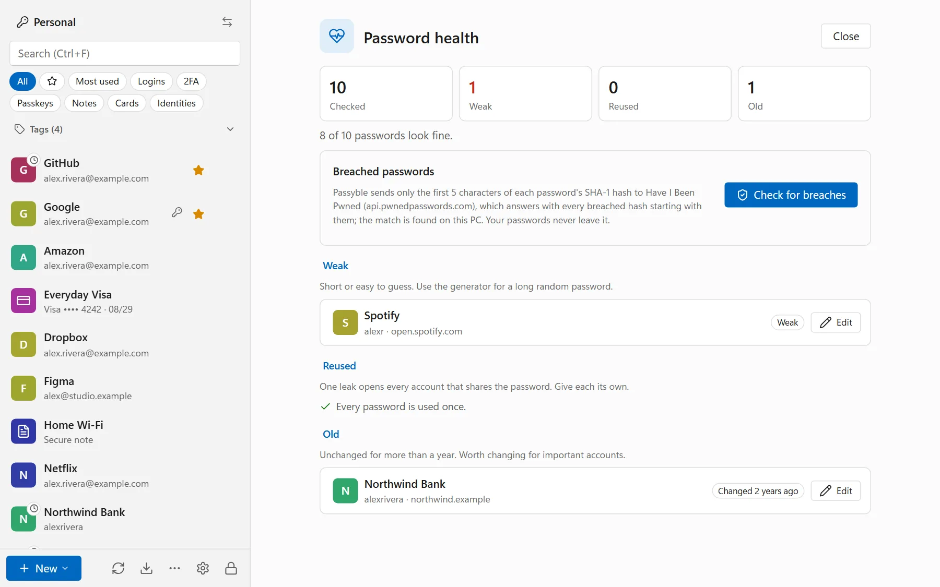Screen dimensions: 940x587
Task: Open the Home Wi-Fi note icon
Action: (x=23, y=432)
